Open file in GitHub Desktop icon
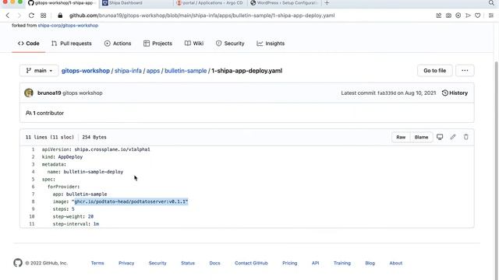The image size is (499, 280). click(x=440, y=137)
